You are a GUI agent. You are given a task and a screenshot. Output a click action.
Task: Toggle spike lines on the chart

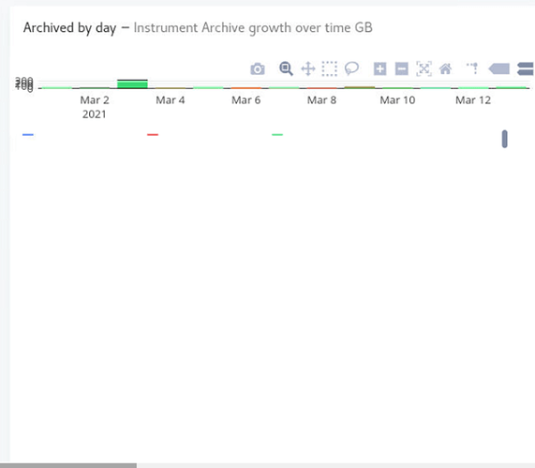(x=472, y=68)
